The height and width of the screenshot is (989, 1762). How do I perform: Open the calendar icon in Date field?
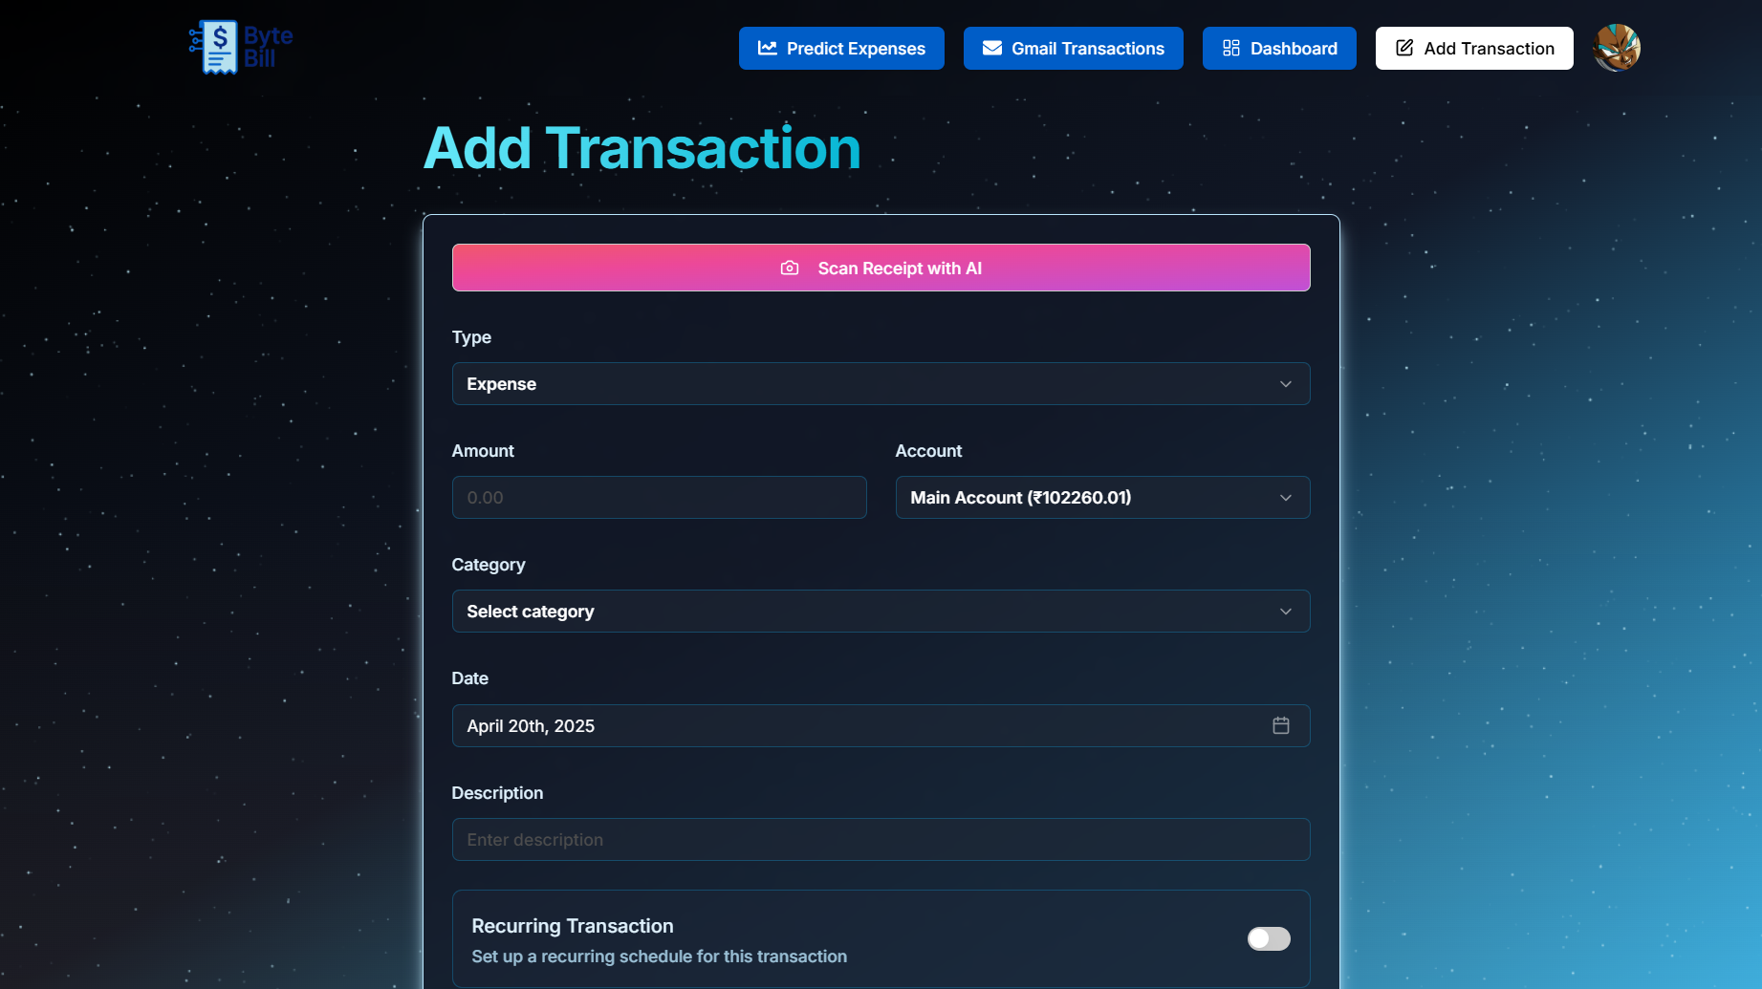coord(1280,725)
